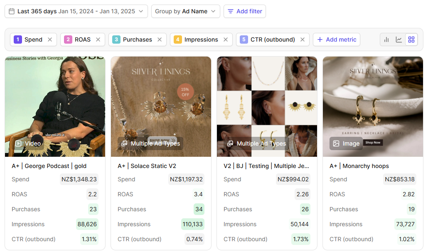
Task: Remove the Spend metric
Action: (50, 40)
